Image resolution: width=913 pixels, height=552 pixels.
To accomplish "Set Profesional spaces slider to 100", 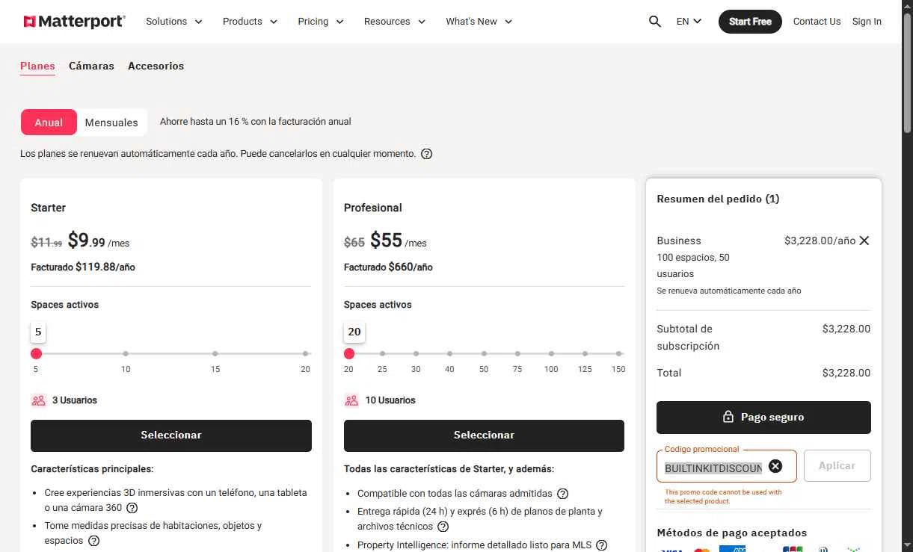I will pos(551,353).
